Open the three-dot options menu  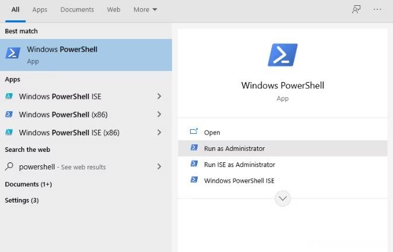[377, 9]
